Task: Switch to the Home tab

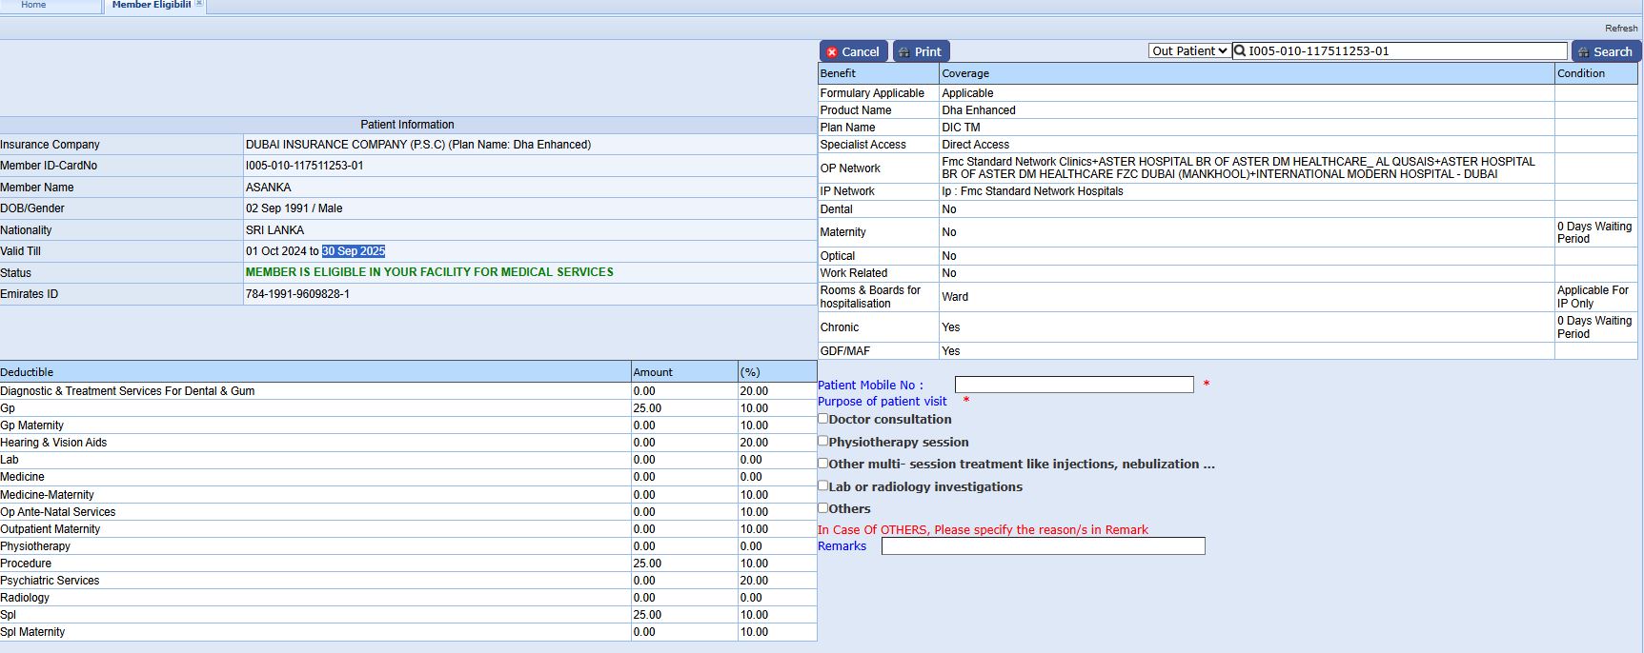Action: 33,5
